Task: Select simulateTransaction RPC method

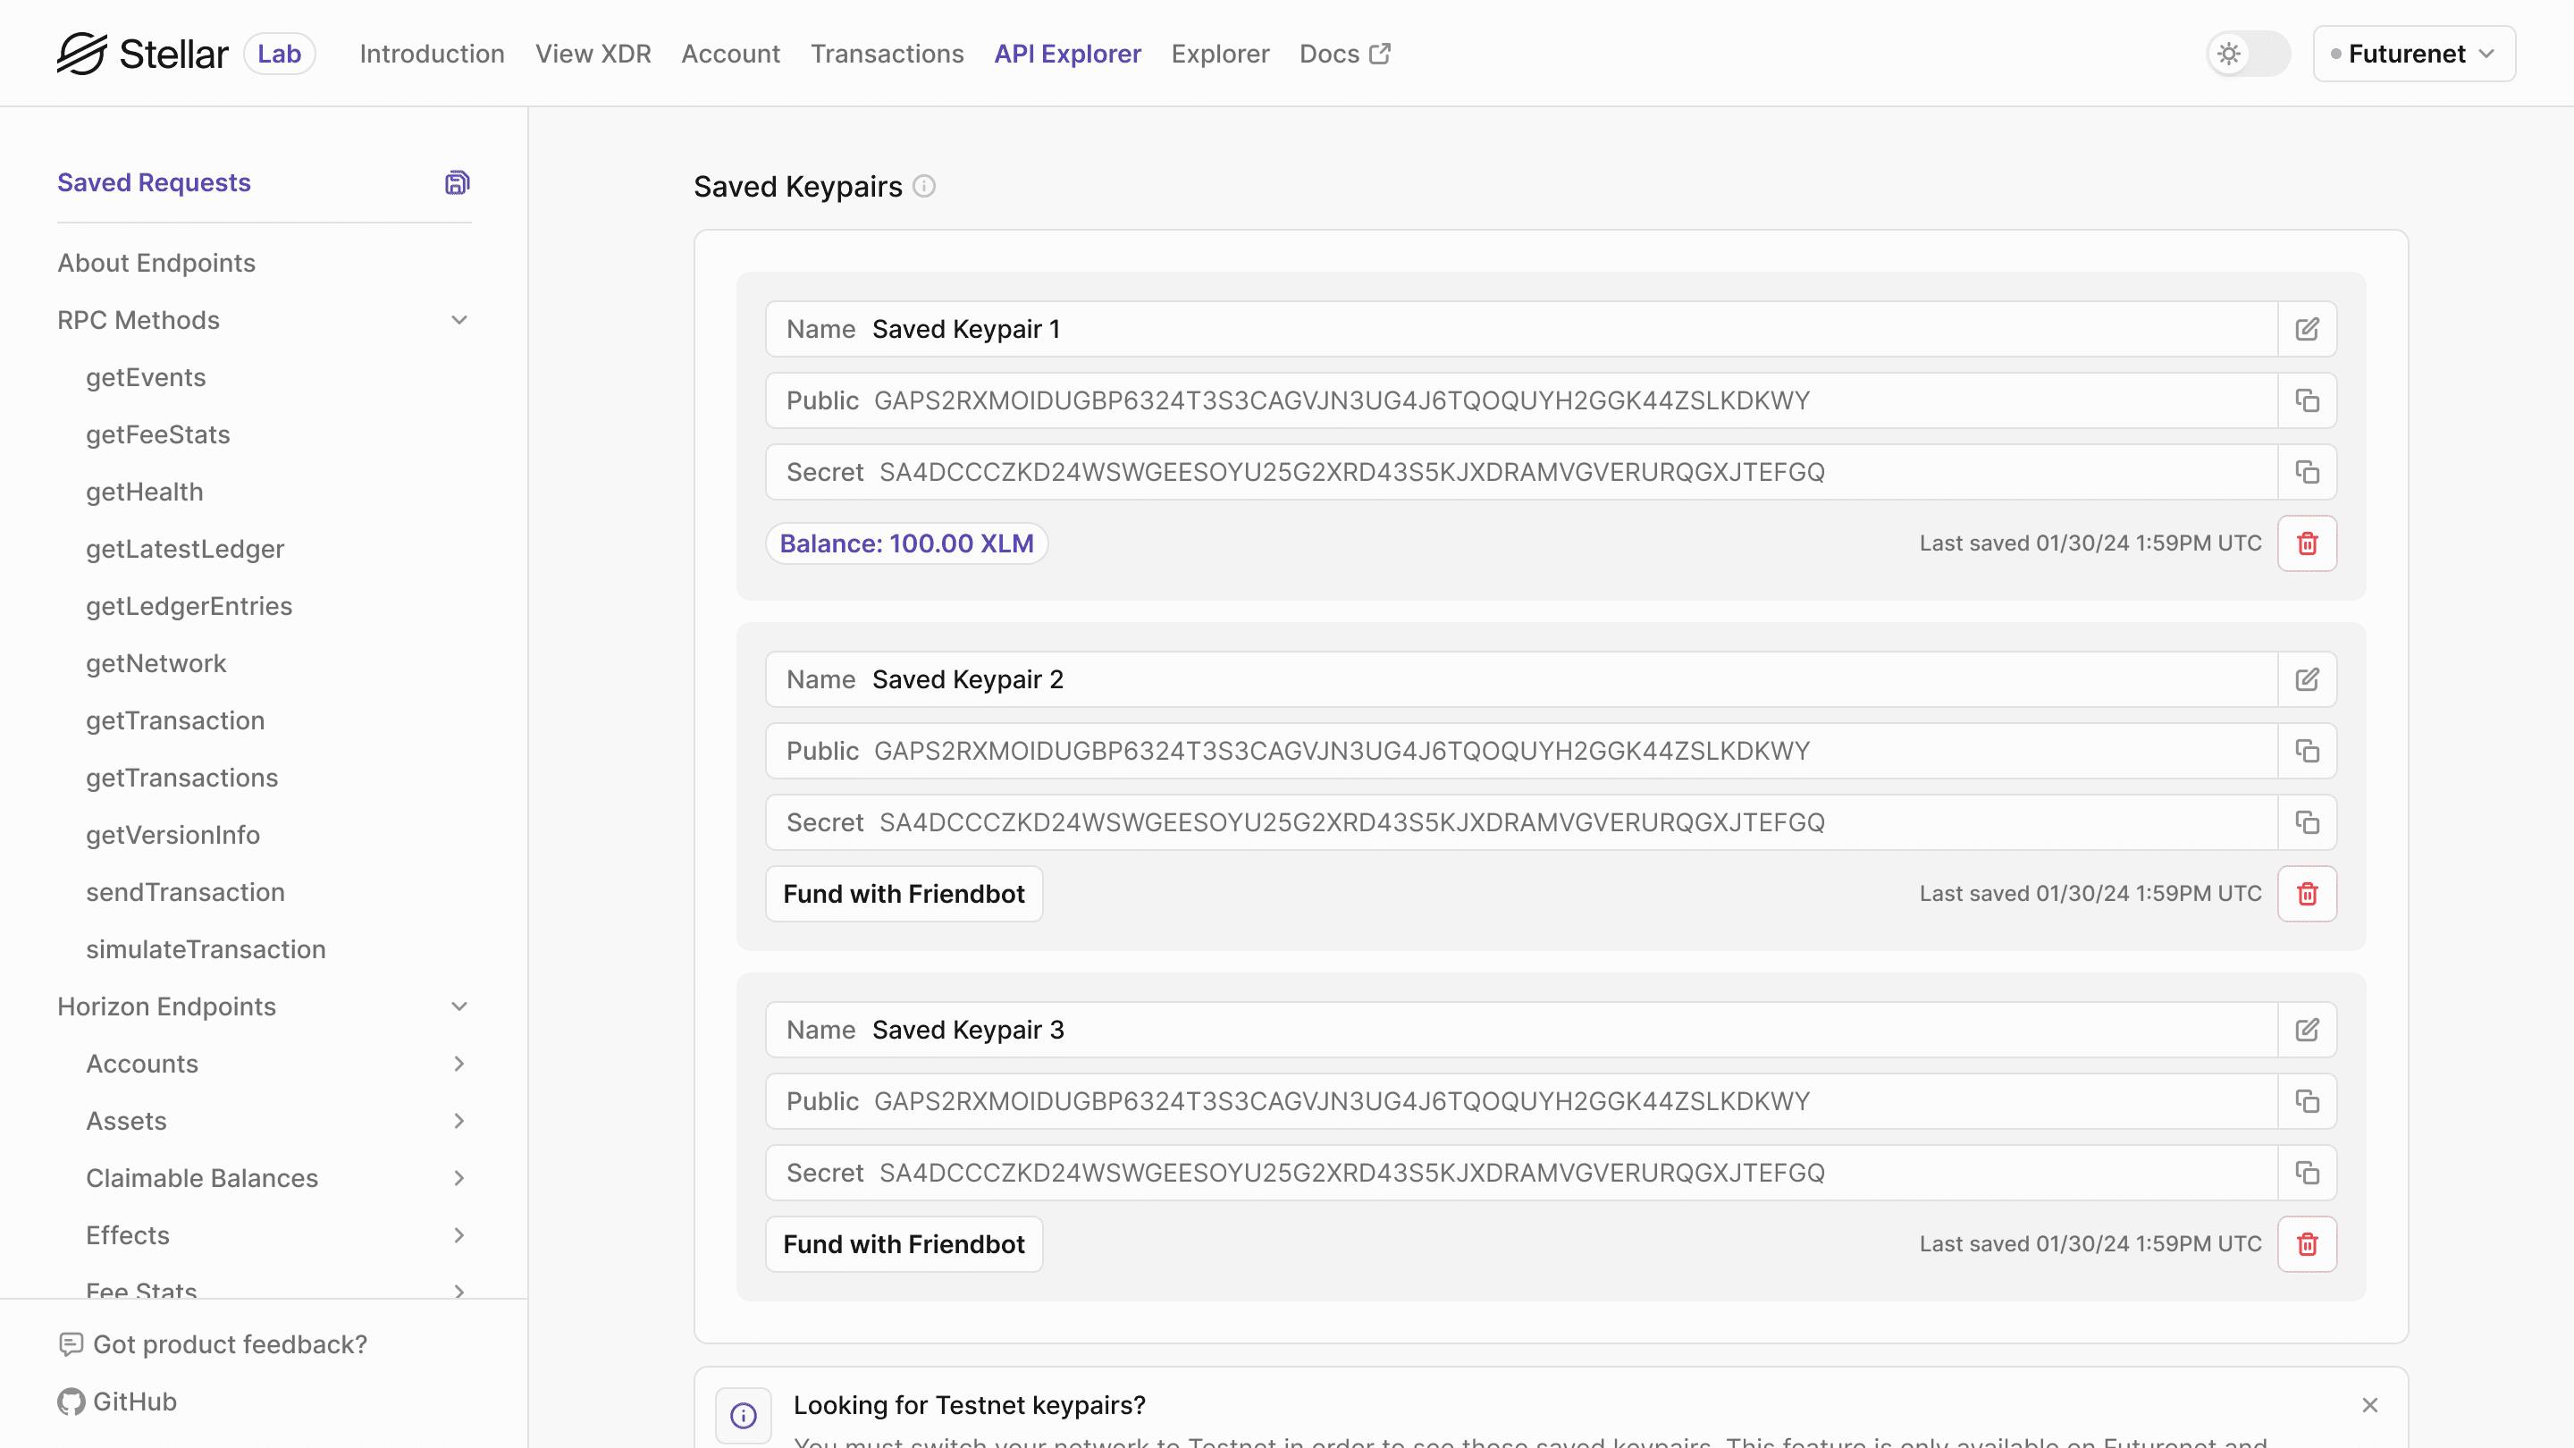Action: (206, 950)
